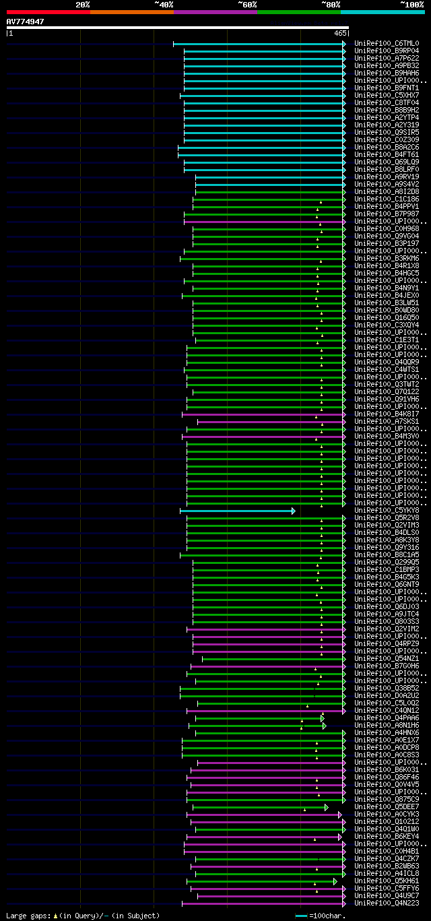Select the UniRef100_B7P987 label
Screen dimensions: 431x921
pyautogui.click(x=387, y=214)
